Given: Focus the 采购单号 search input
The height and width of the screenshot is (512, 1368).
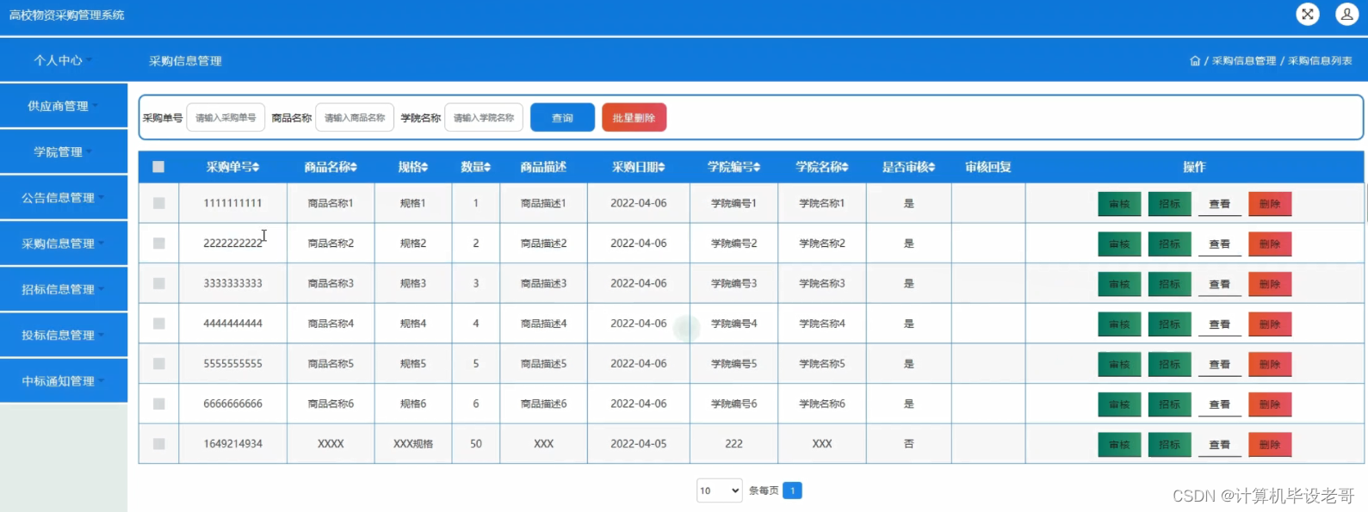Looking at the screenshot, I should click(x=226, y=118).
